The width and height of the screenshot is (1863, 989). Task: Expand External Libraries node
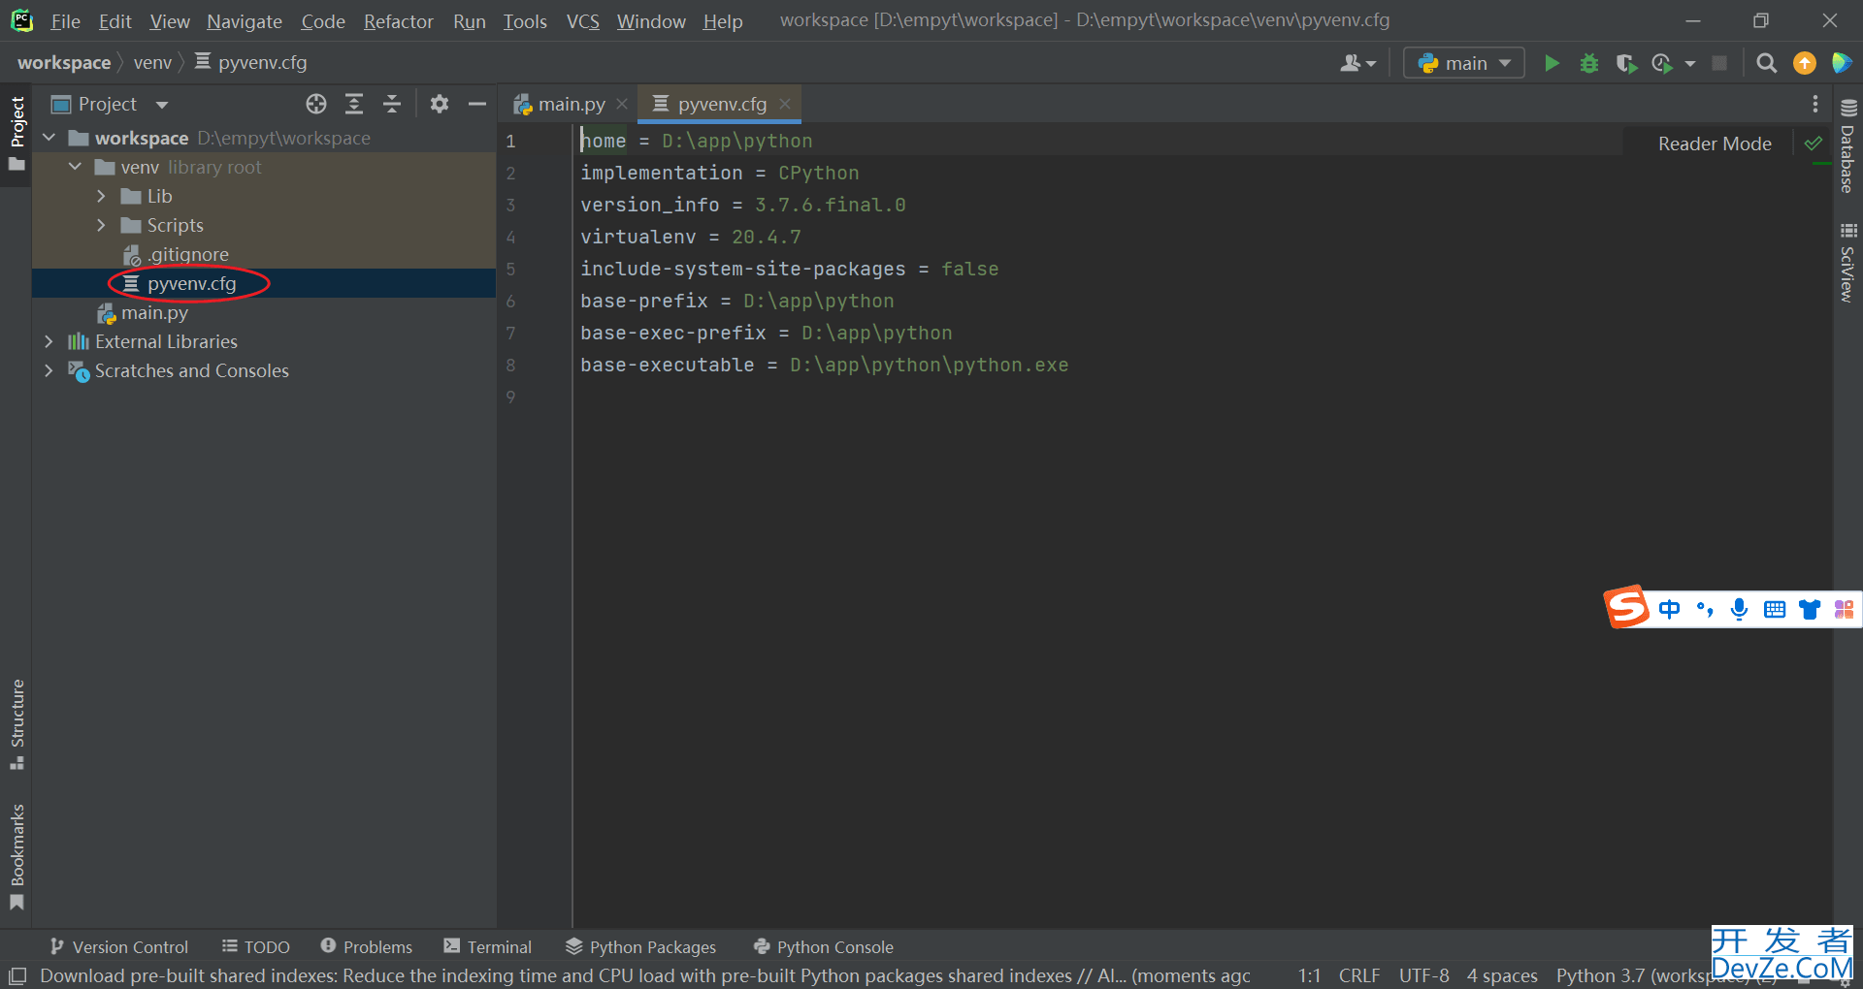(49, 341)
